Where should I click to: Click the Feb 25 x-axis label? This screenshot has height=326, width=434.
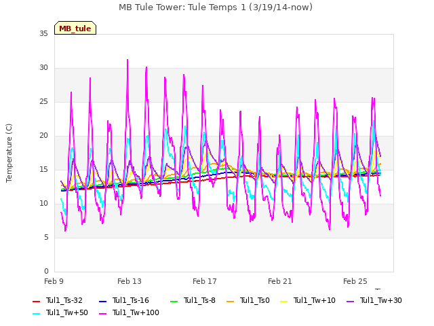tap(355, 281)
